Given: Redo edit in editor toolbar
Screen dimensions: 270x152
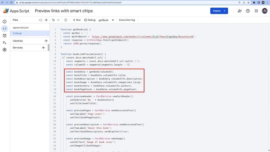Looking at the screenshot, I should pos(58,20).
